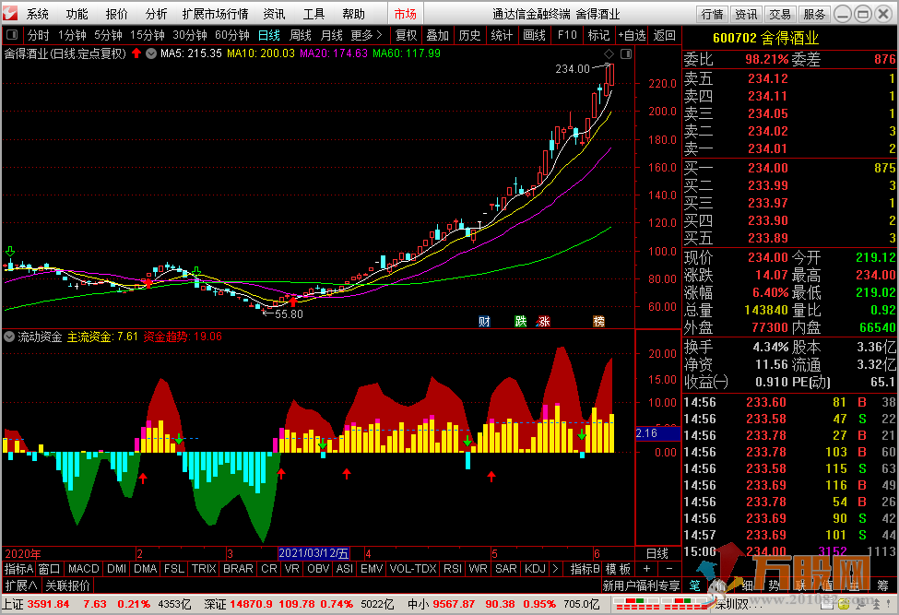The image size is (899, 615).
Task: Add stock via +自选 button
Action: [x=632, y=35]
